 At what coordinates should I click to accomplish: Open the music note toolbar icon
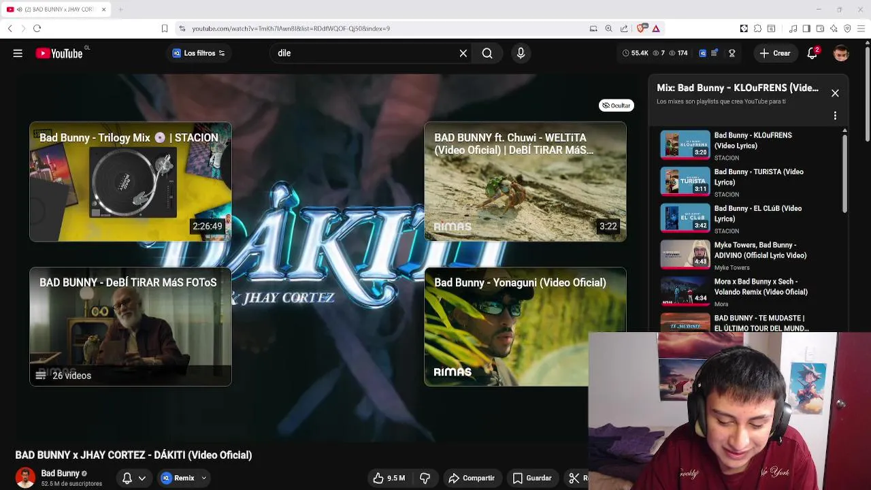[793, 29]
